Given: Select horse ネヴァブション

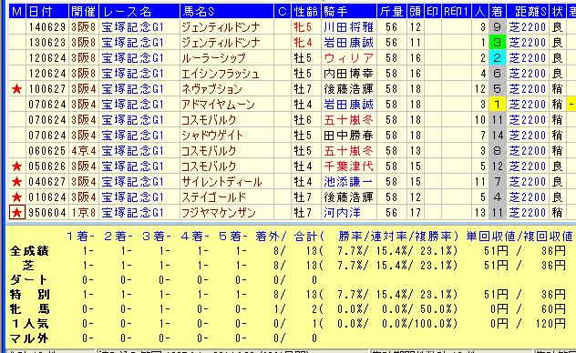Looking at the screenshot, I should 212,89.
